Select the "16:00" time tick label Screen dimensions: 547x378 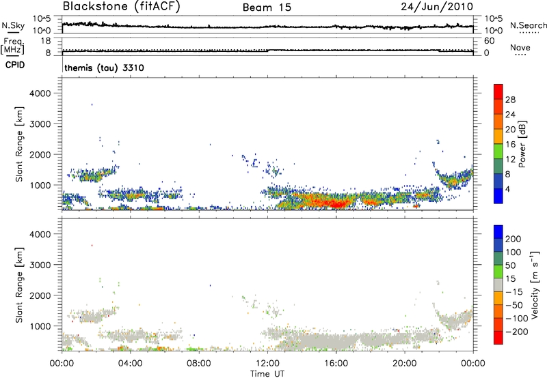336,364
